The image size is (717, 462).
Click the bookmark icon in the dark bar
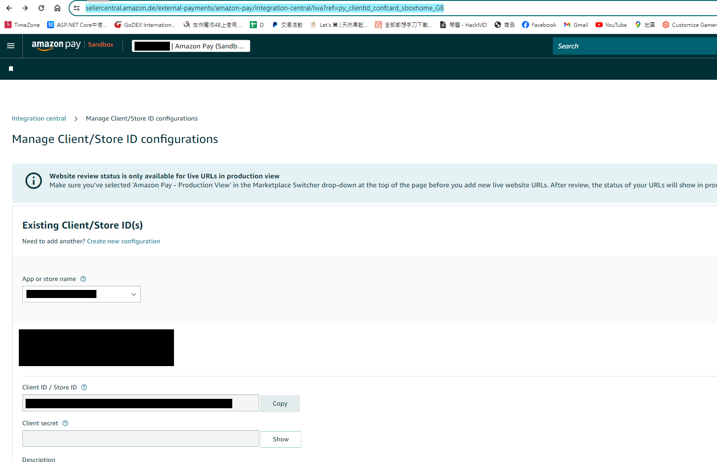11,69
